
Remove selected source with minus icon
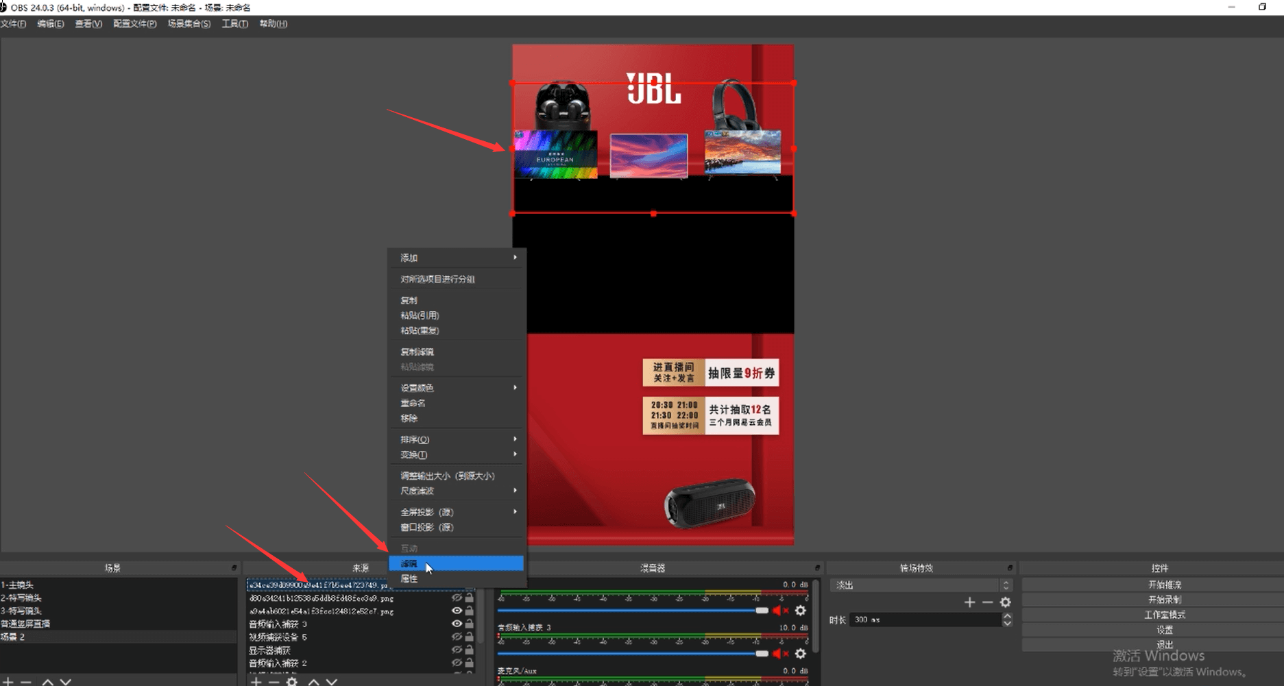click(274, 681)
